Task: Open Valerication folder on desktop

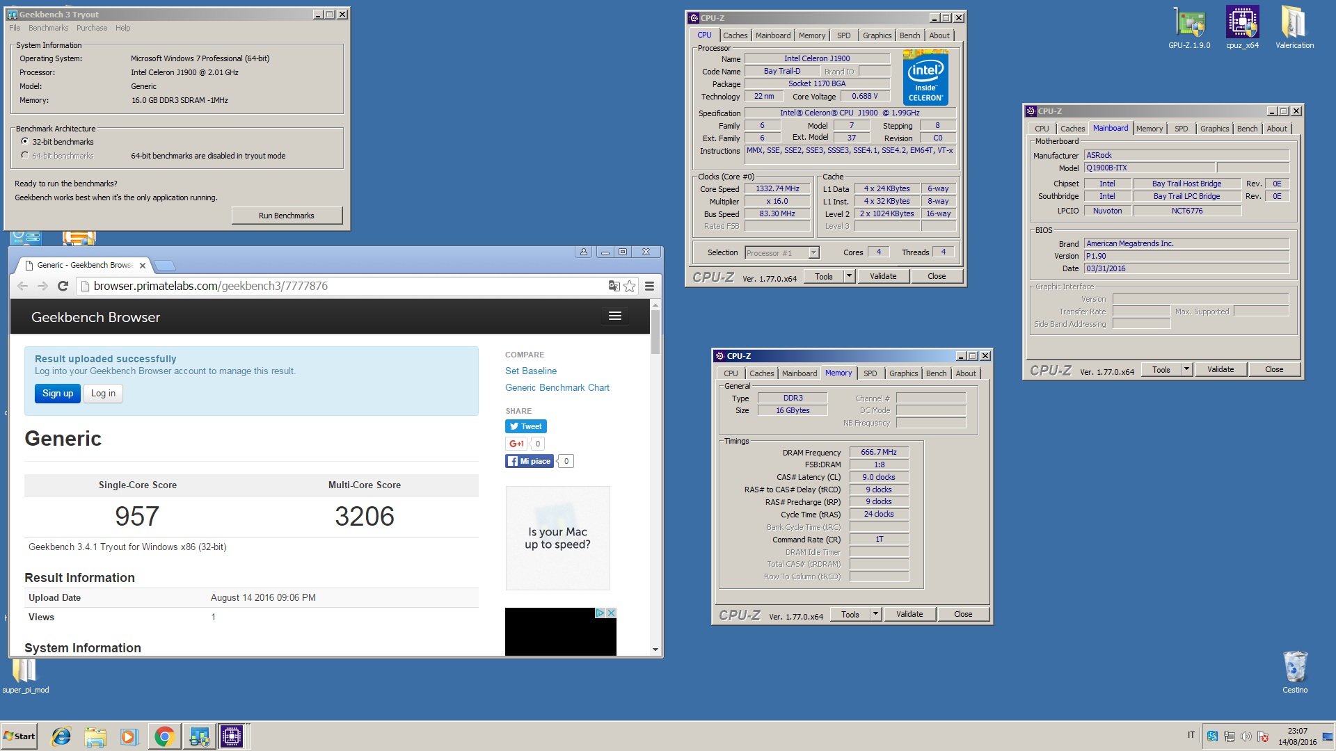Action: point(1294,27)
